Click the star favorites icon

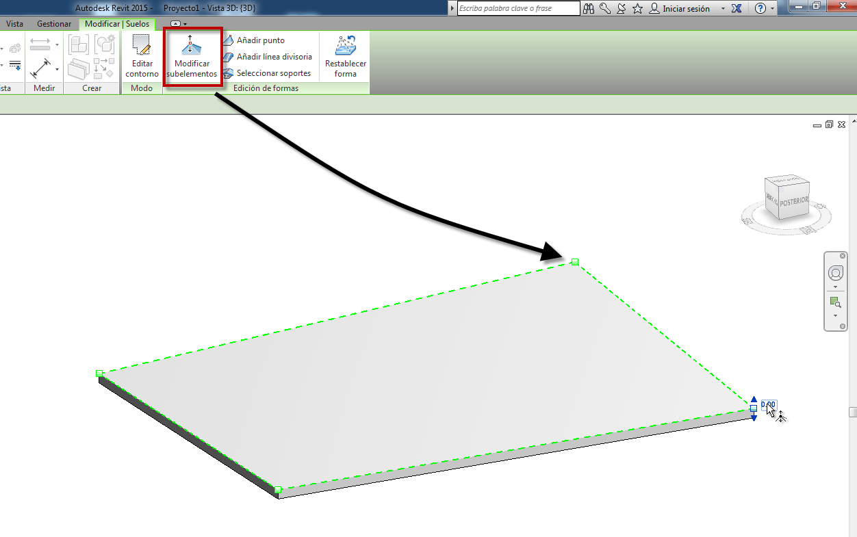click(637, 8)
